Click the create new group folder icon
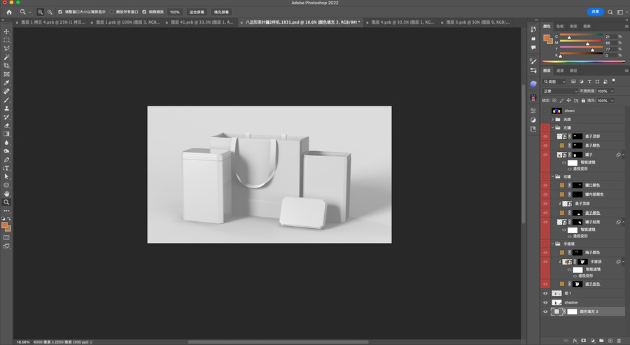The height and width of the screenshot is (345, 630). (x=601, y=341)
